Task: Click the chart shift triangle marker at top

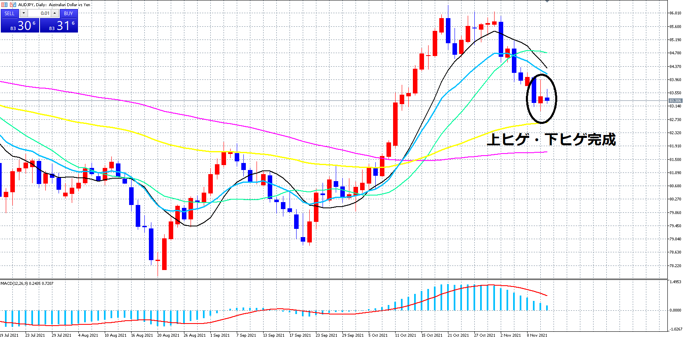Action: 547,1
